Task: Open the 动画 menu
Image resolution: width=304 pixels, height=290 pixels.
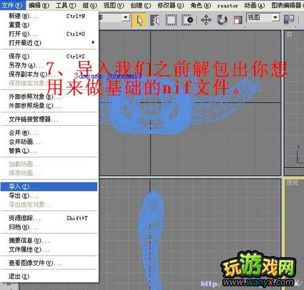Action: click(x=255, y=5)
